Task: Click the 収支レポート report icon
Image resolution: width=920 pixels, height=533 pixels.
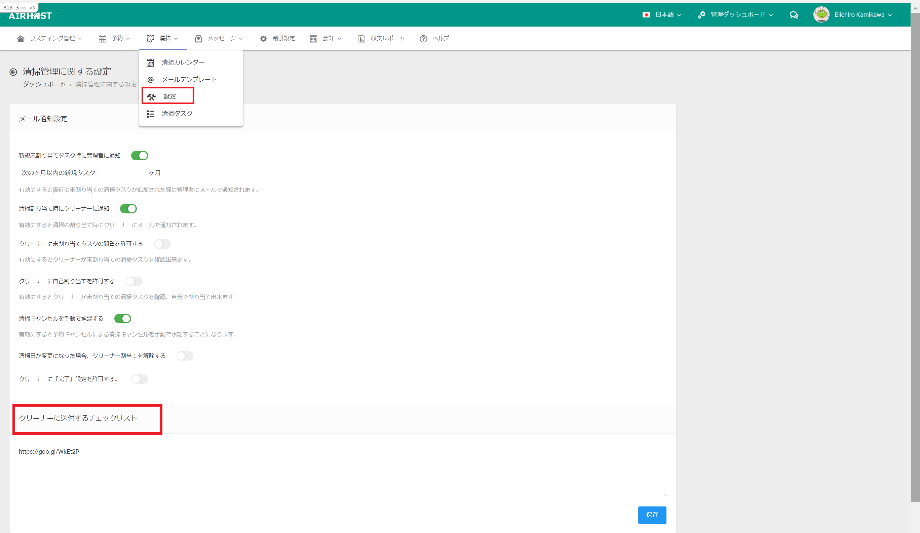Action: click(361, 39)
